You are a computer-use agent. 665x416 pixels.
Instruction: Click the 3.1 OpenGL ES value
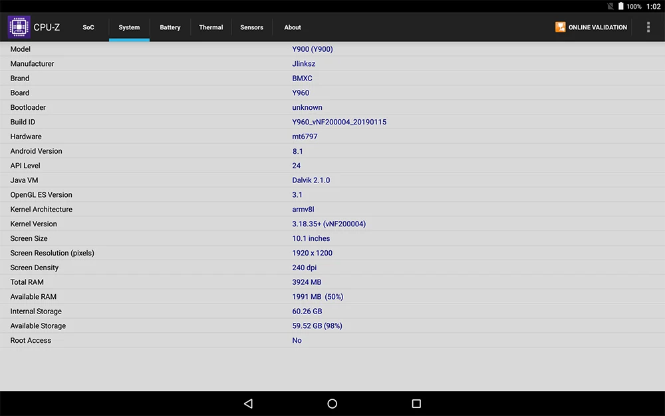point(297,195)
